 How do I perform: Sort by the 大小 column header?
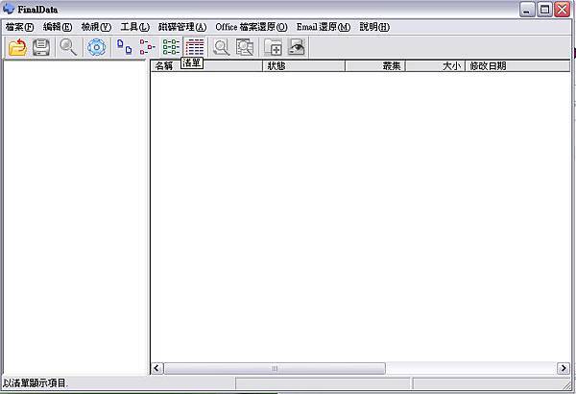[x=435, y=66]
